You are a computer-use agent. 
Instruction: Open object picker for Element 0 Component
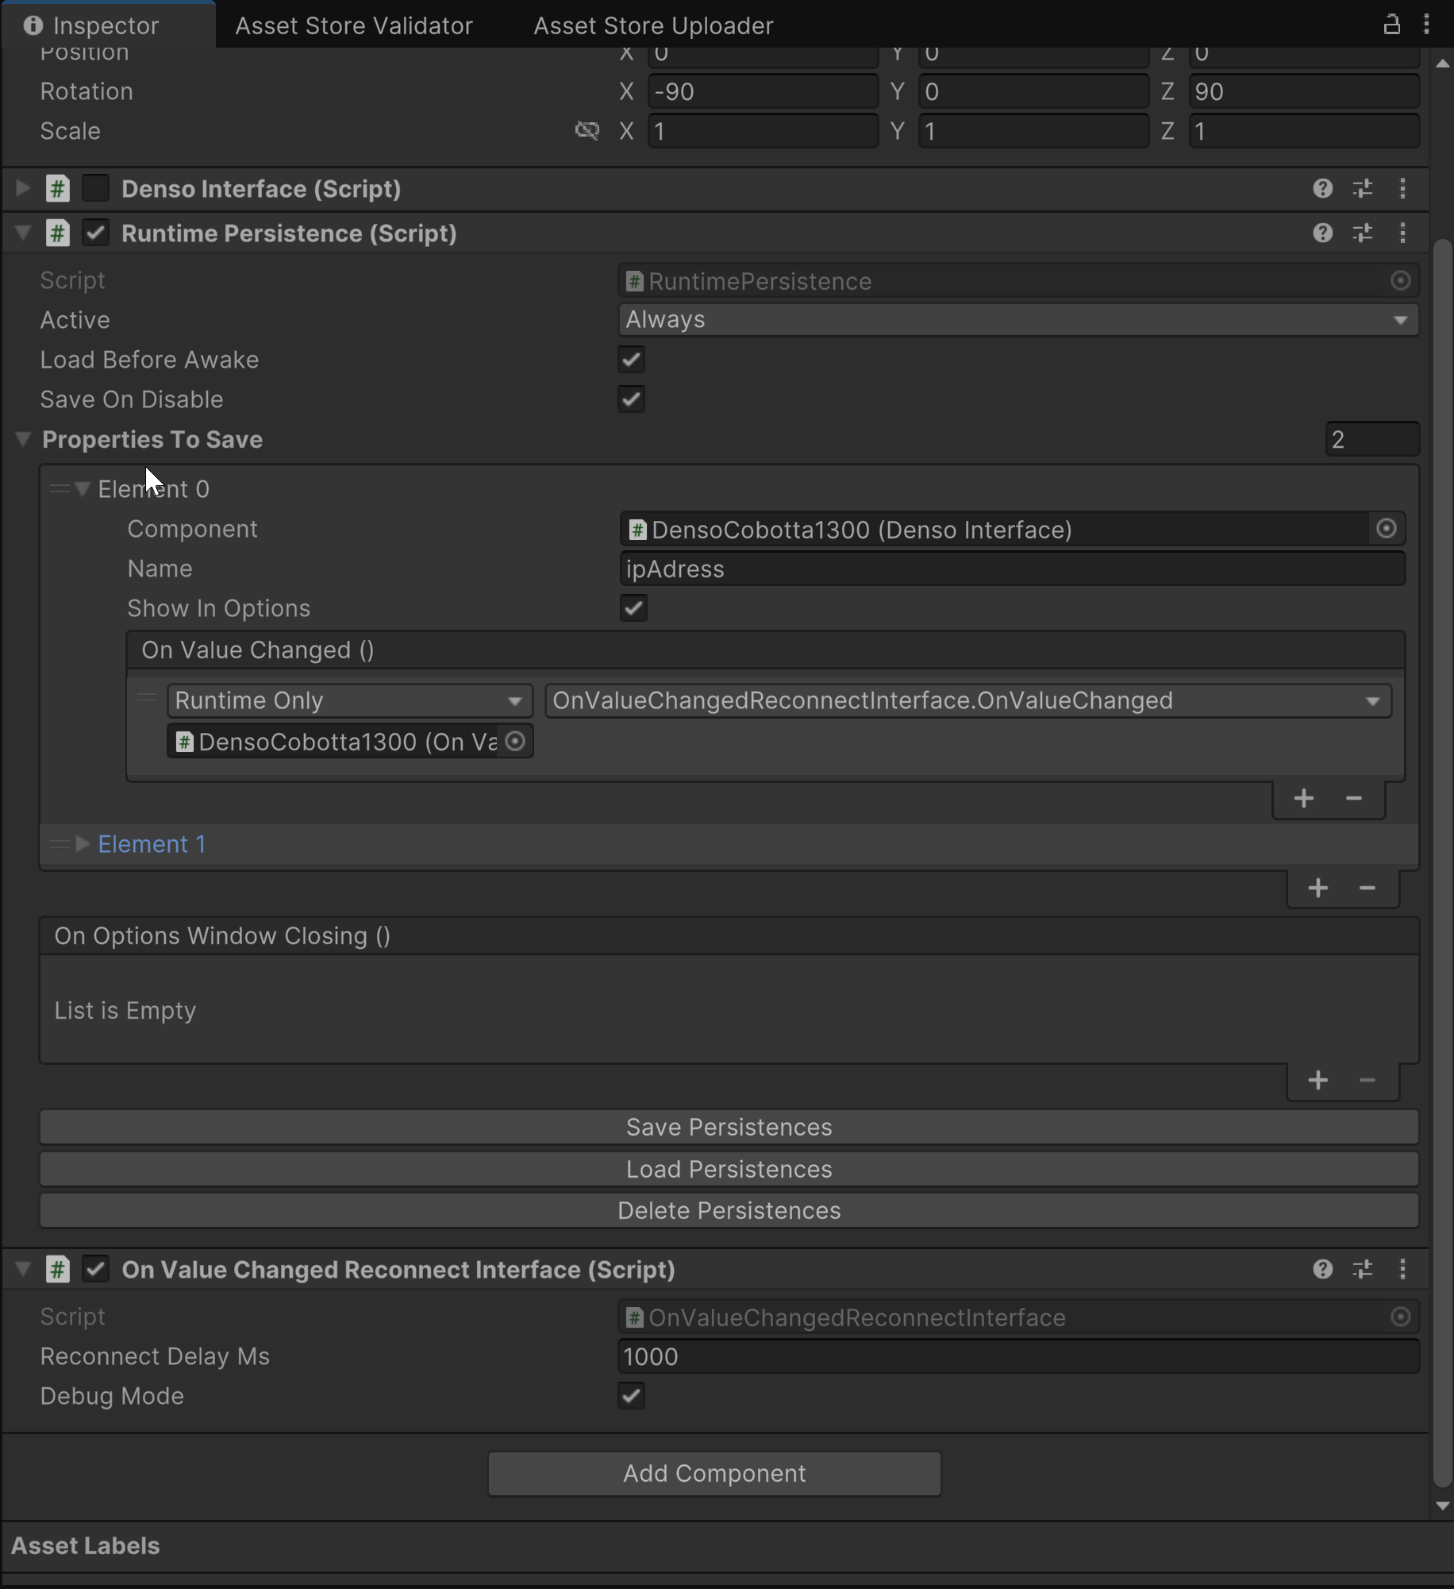[x=1386, y=529]
